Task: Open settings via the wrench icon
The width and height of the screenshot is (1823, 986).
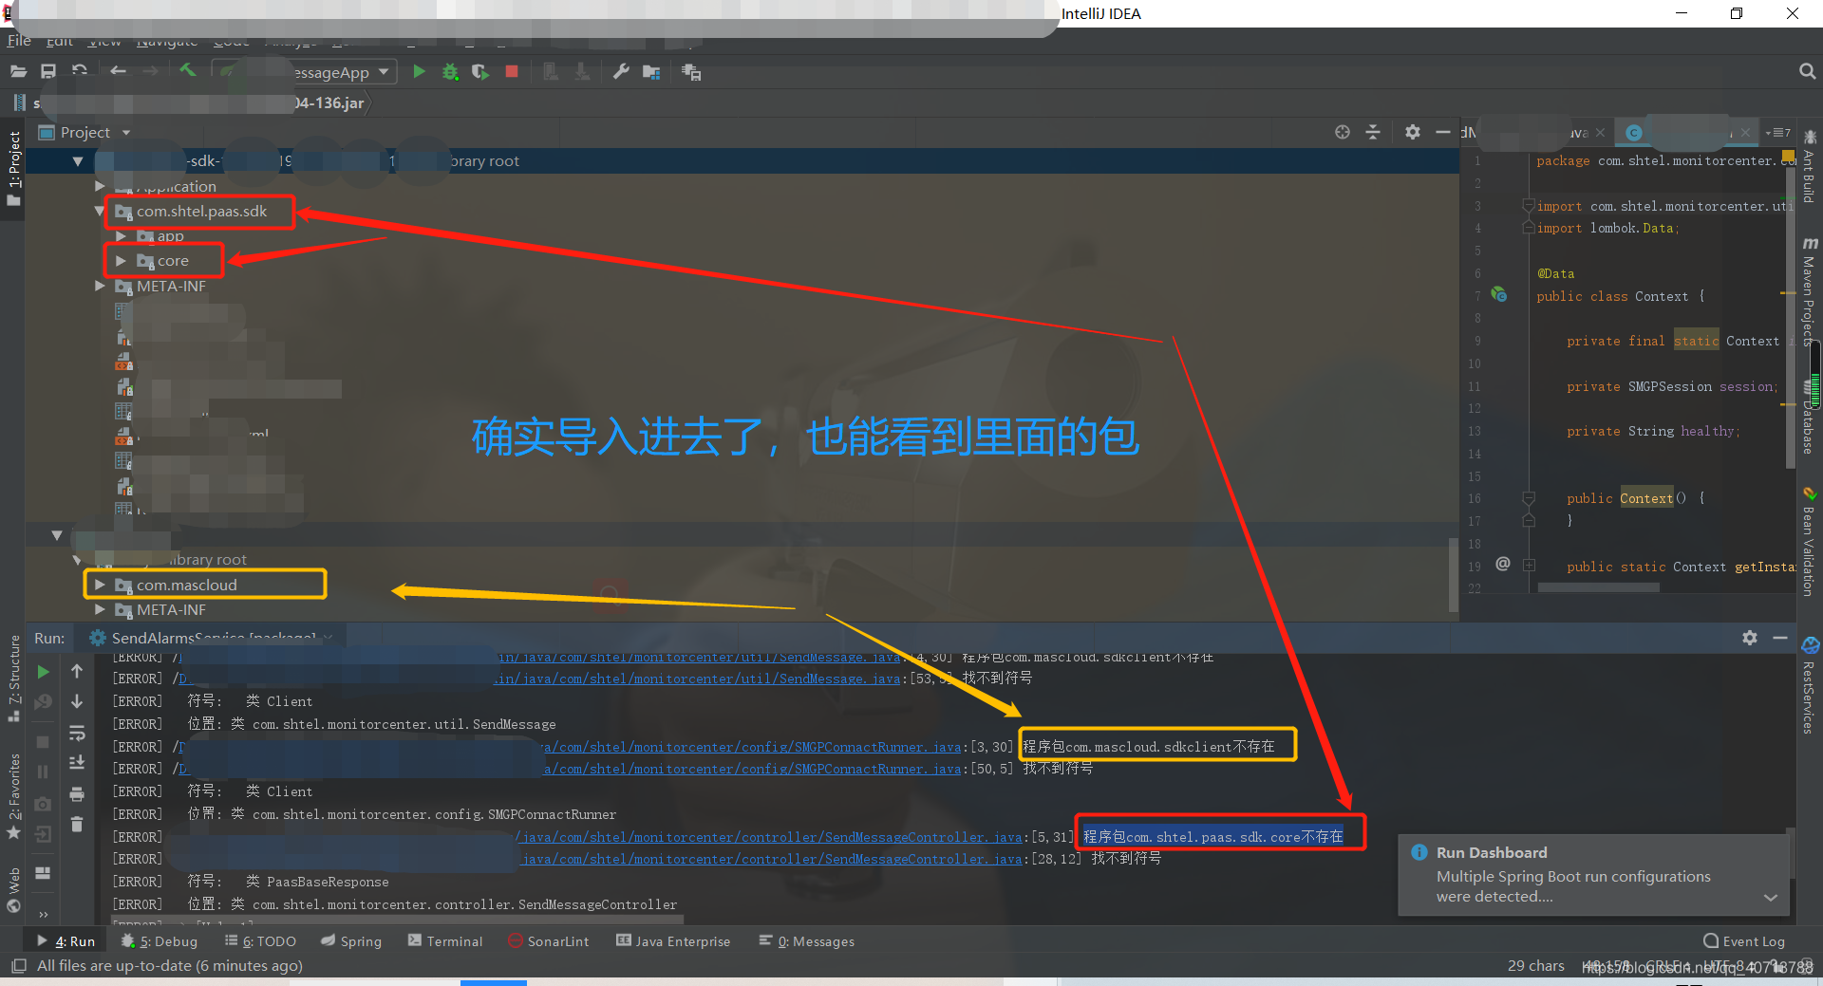Action: click(621, 72)
